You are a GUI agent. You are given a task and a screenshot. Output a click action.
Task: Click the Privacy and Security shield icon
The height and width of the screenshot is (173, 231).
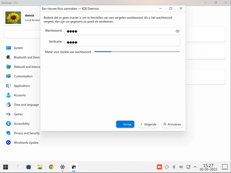(8, 133)
